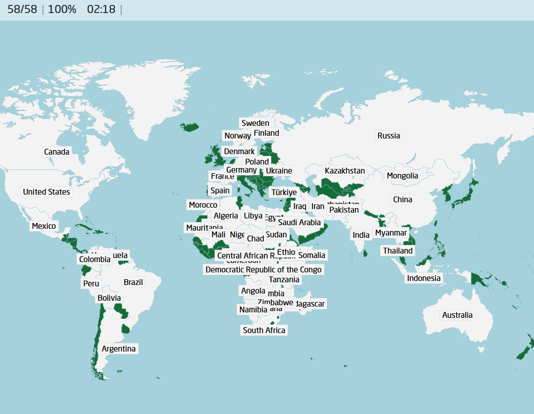Select the South Africa label
This screenshot has width=534, height=414.
264,330
